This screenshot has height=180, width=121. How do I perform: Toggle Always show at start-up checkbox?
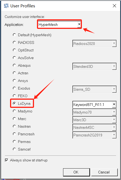[x=7, y=160]
